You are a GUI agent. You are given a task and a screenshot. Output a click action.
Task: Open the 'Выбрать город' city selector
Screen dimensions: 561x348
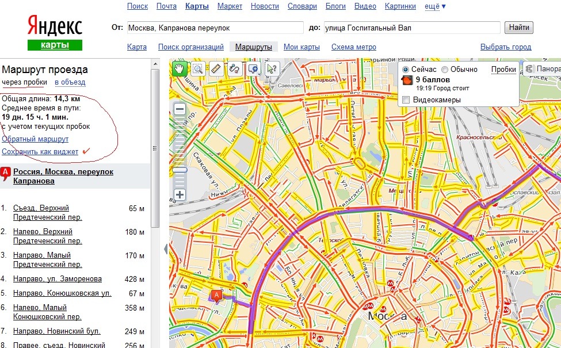pyautogui.click(x=506, y=47)
